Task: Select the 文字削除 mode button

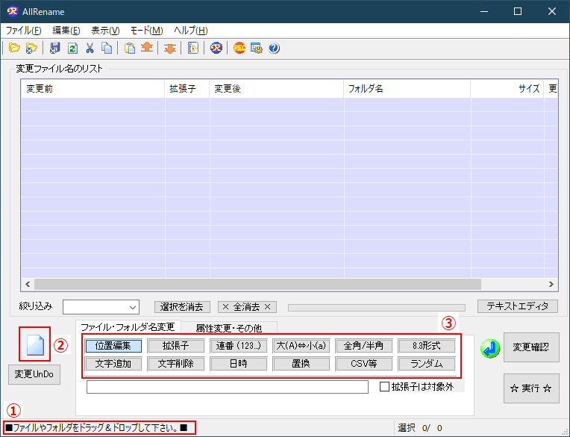Action: click(176, 364)
